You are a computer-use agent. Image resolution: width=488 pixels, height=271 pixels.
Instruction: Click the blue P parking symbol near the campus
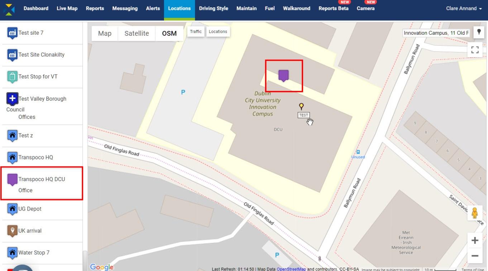(x=183, y=92)
